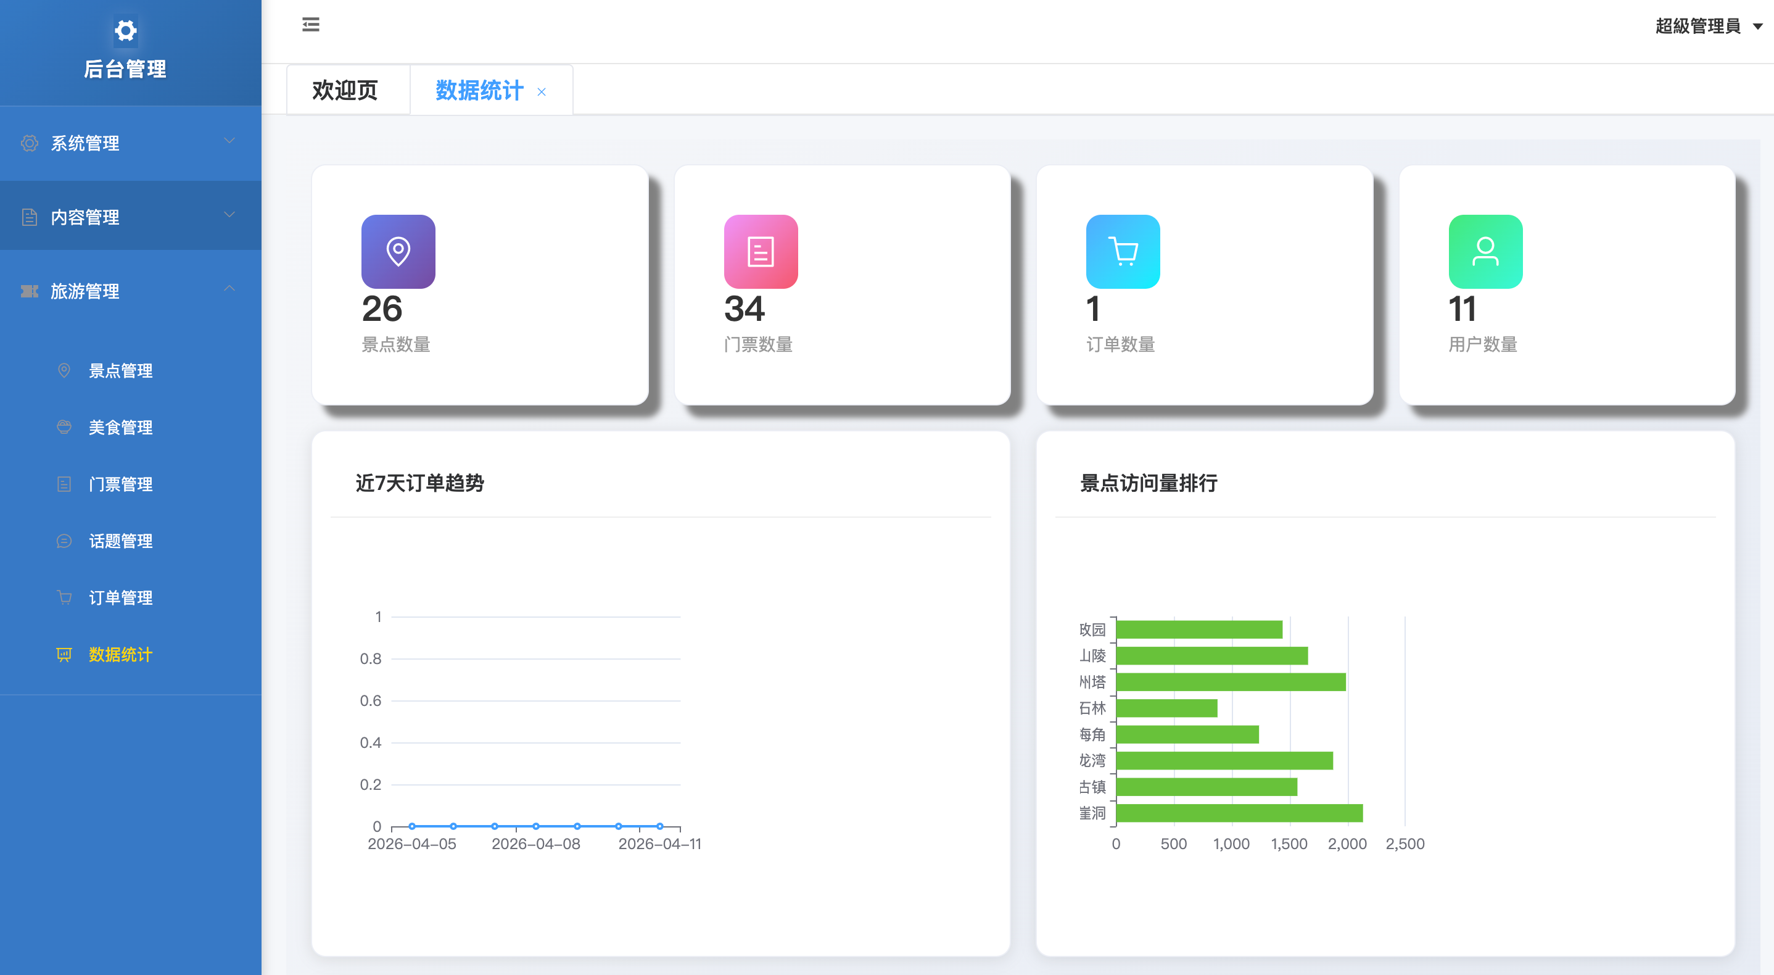1774x975 pixels.
Task: Switch to the 欢迎页 tab
Action: 345,90
